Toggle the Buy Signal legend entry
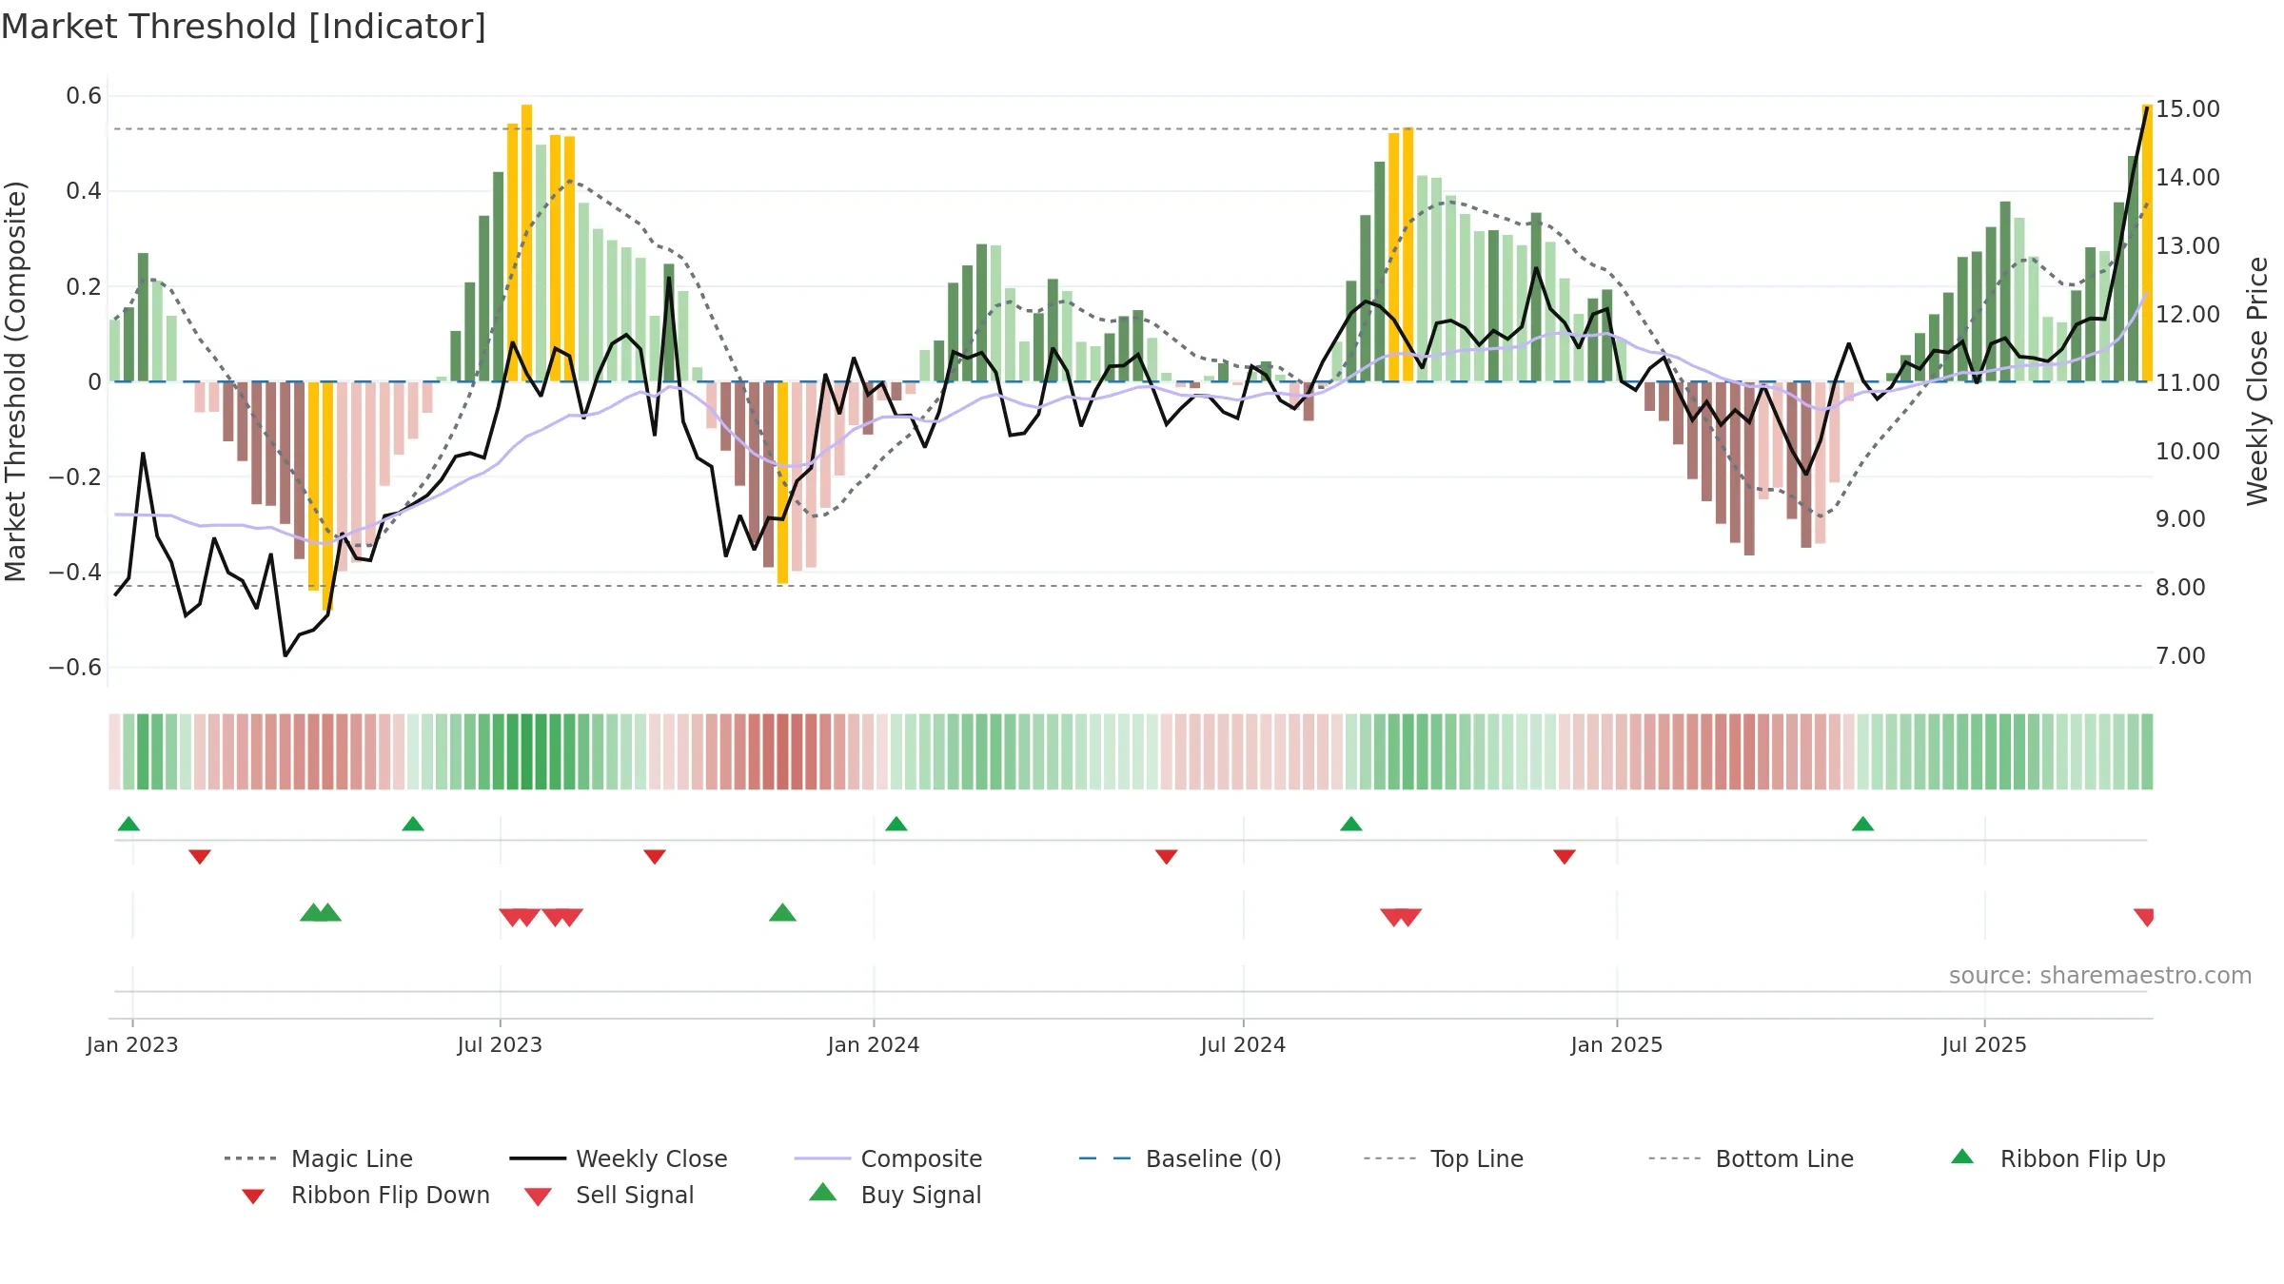2284x1284 pixels. pos(895,1195)
